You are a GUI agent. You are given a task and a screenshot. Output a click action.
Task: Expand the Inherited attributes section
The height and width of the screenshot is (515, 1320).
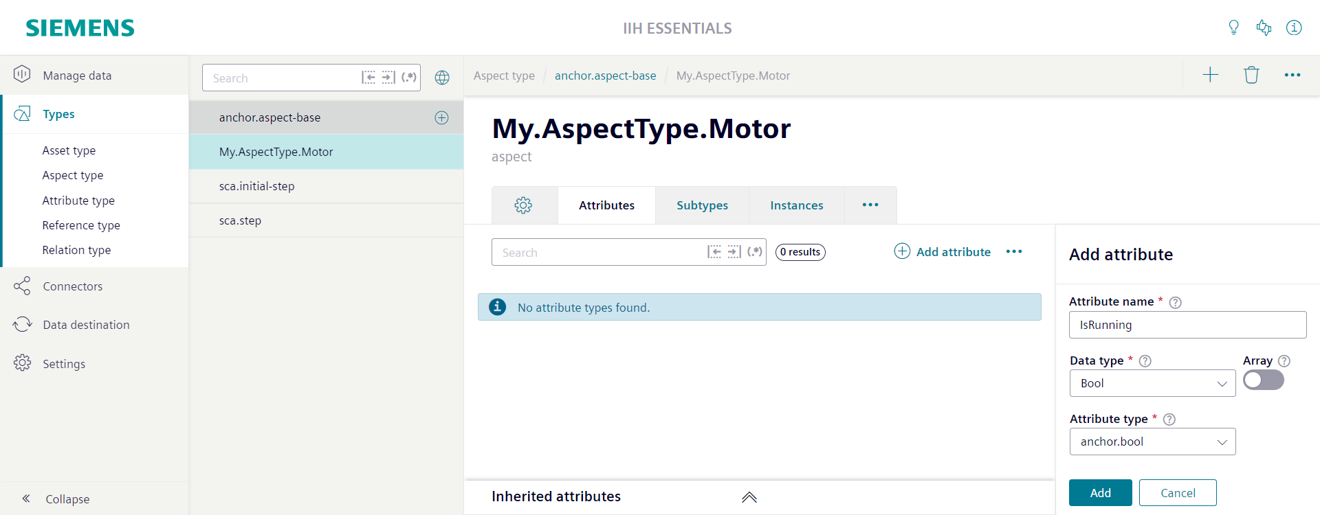pos(749,497)
